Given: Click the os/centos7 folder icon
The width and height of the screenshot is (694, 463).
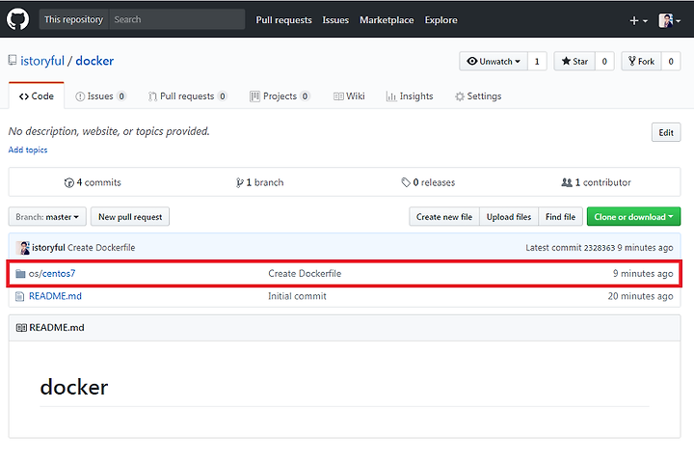Looking at the screenshot, I should (20, 273).
